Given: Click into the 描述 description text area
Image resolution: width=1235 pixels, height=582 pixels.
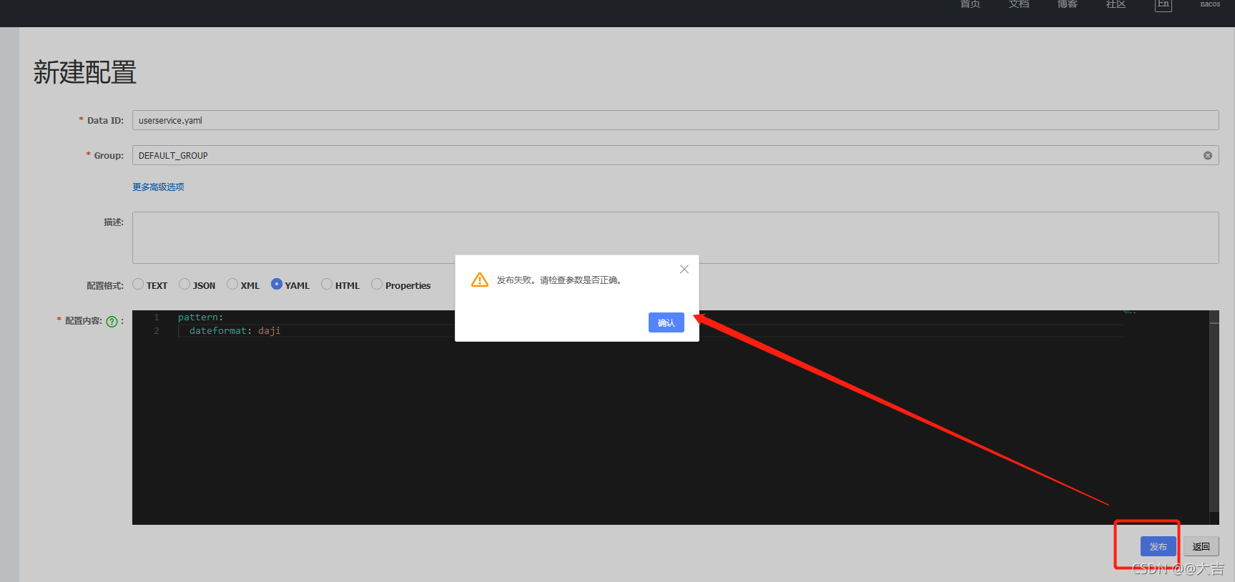Looking at the screenshot, I should pyautogui.click(x=675, y=237).
